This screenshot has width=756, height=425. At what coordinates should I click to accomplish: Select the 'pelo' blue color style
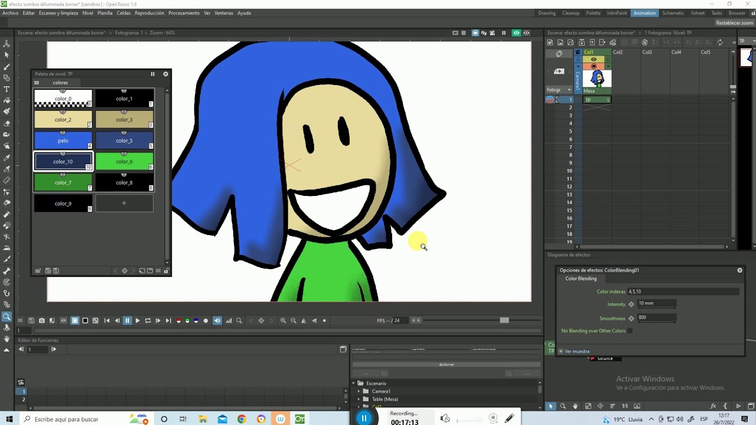point(63,140)
